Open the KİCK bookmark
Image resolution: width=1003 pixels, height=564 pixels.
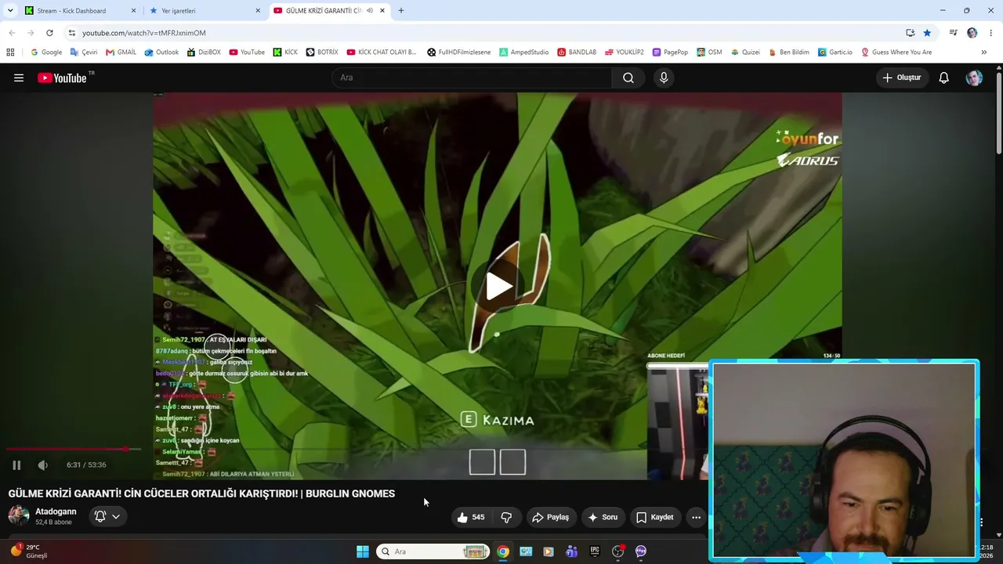(x=285, y=52)
